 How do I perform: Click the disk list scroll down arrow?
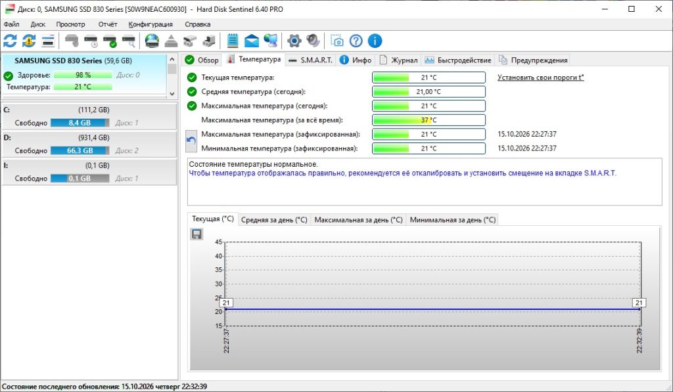[172, 94]
